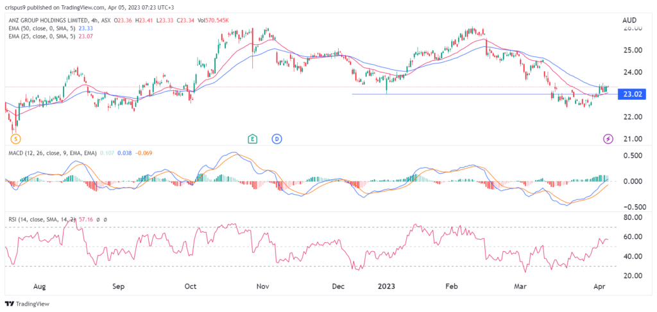This screenshot has height=312, width=657.
Task: Click the EMA 50 value 23.33
Action: tap(86, 28)
